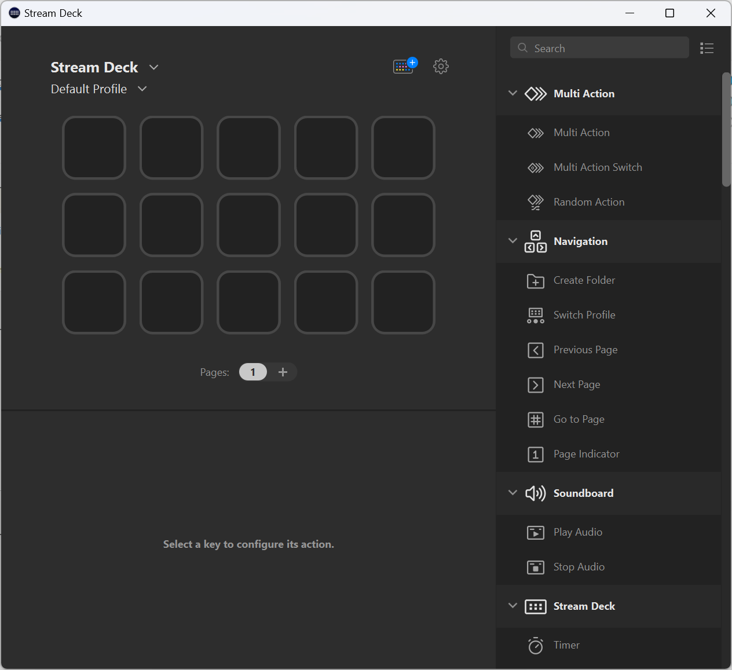Viewport: 732px width, 670px height.
Task: Select the Create Folder action icon
Action: pos(535,281)
